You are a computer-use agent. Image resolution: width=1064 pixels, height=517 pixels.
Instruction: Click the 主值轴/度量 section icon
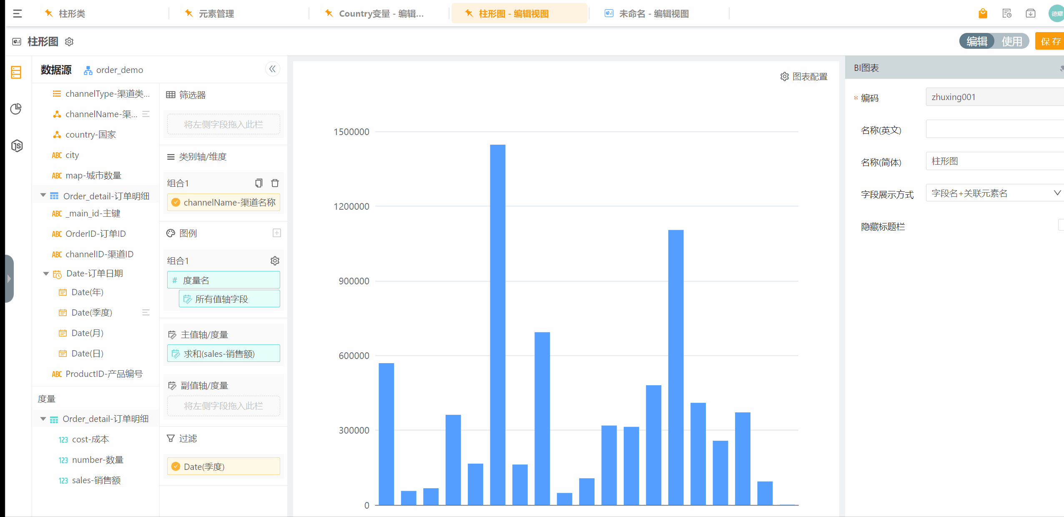point(172,334)
